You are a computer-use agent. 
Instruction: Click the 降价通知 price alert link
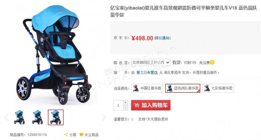[163, 38]
